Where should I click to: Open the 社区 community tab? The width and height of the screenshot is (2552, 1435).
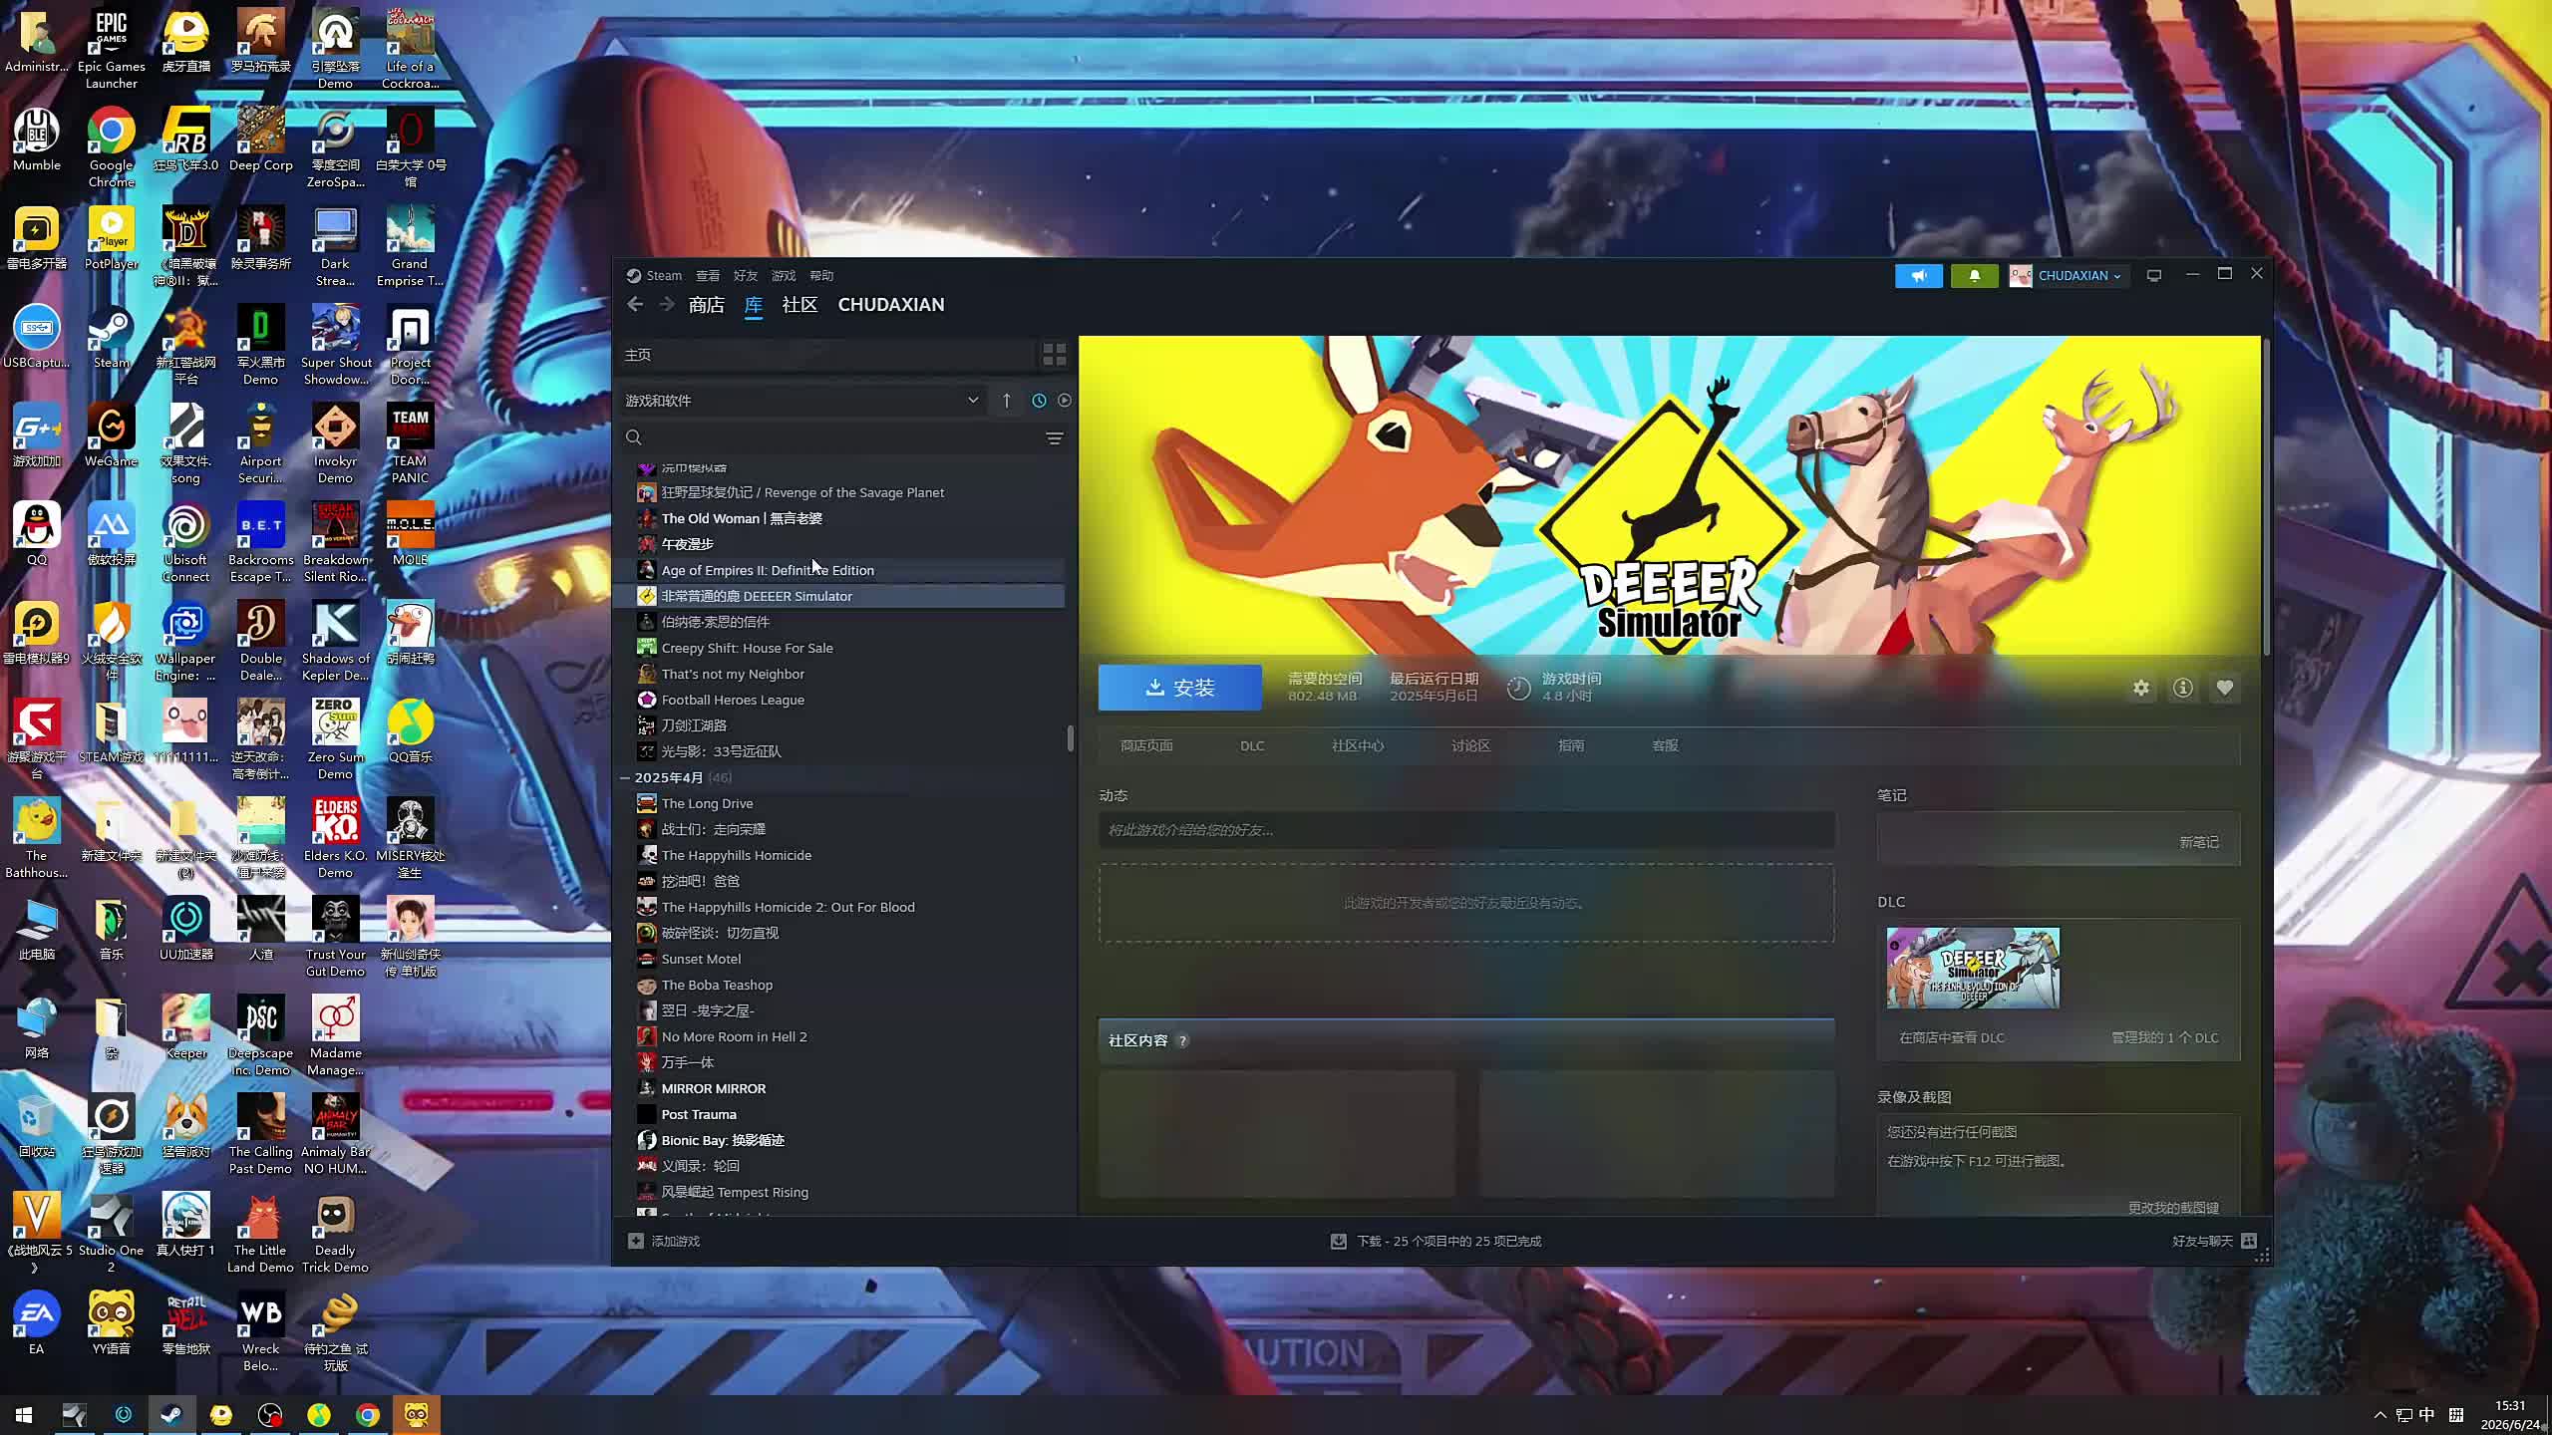[x=799, y=305]
